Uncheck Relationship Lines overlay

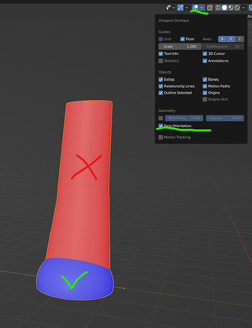click(161, 86)
